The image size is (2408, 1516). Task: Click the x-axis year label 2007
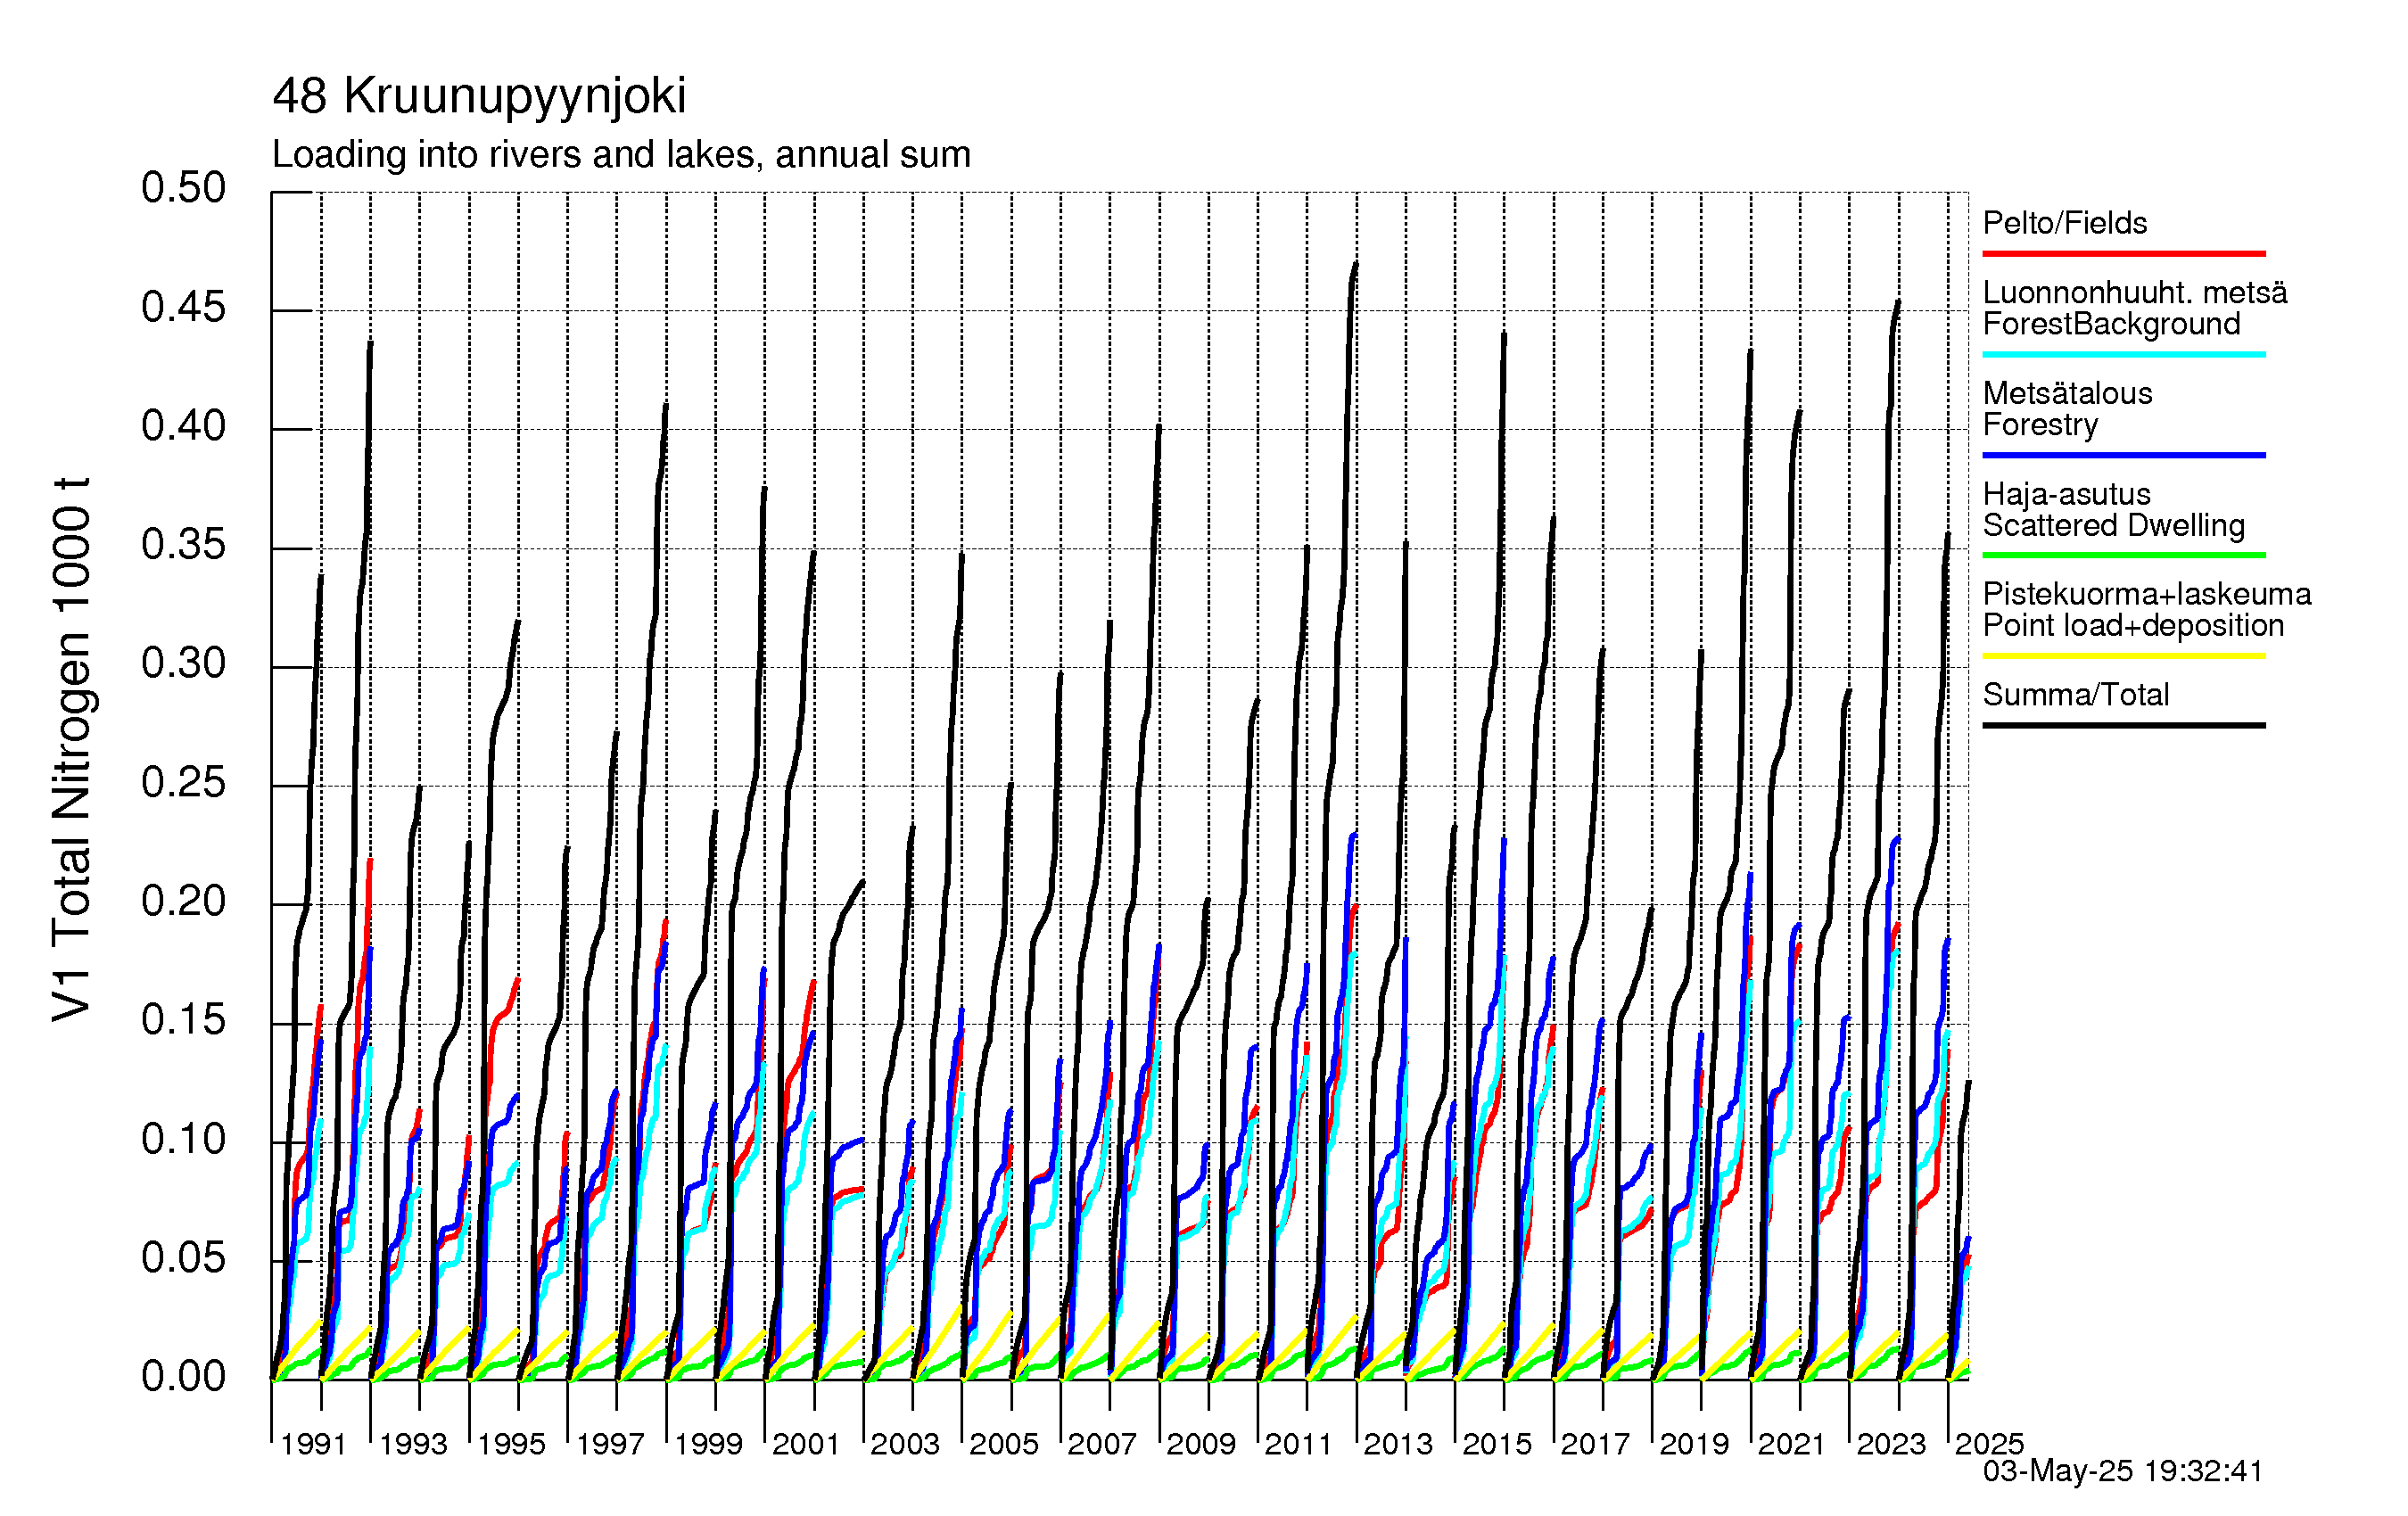[x=1102, y=1444]
